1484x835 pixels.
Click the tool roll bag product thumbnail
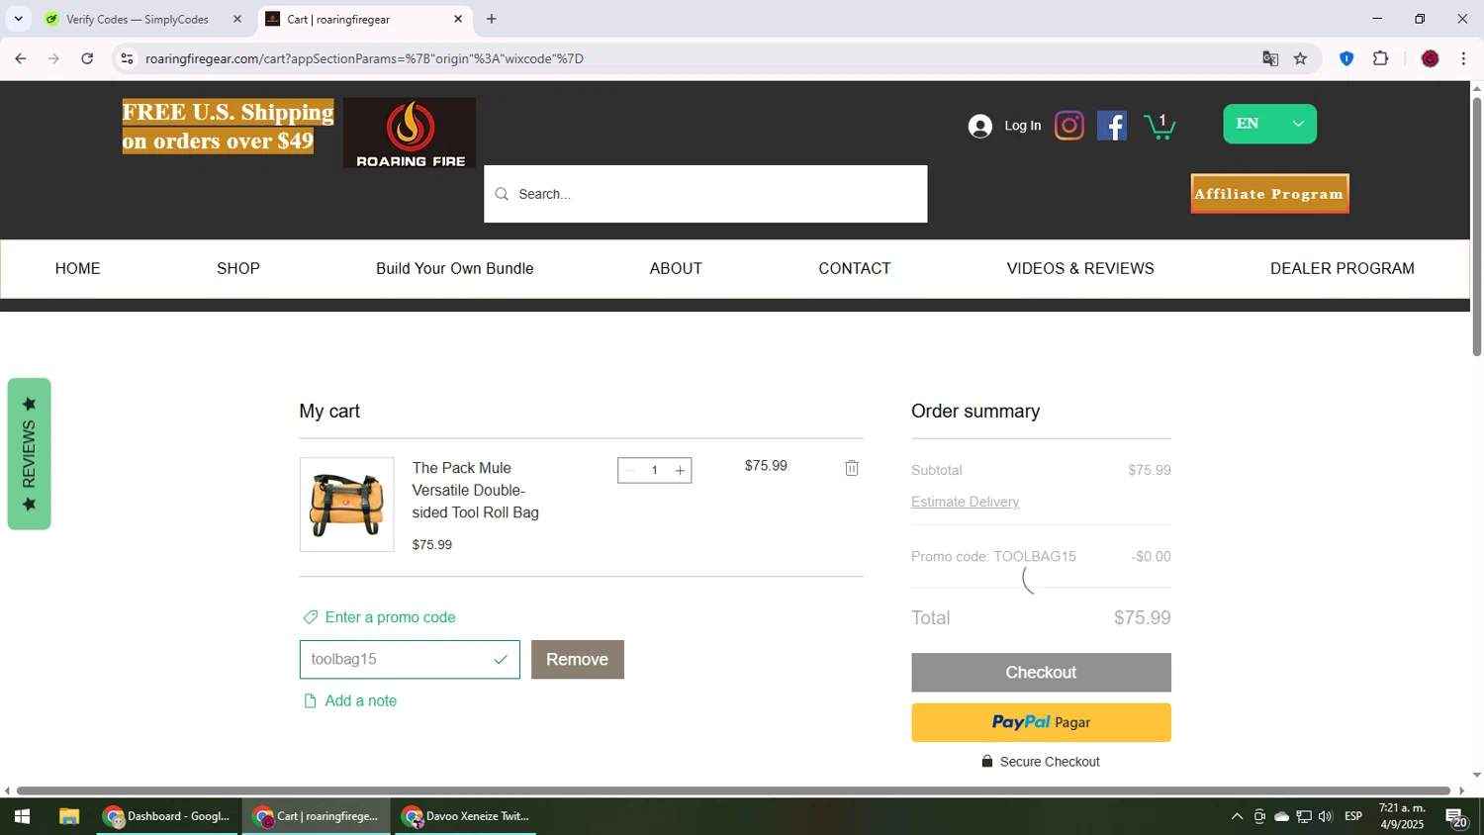(346, 505)
